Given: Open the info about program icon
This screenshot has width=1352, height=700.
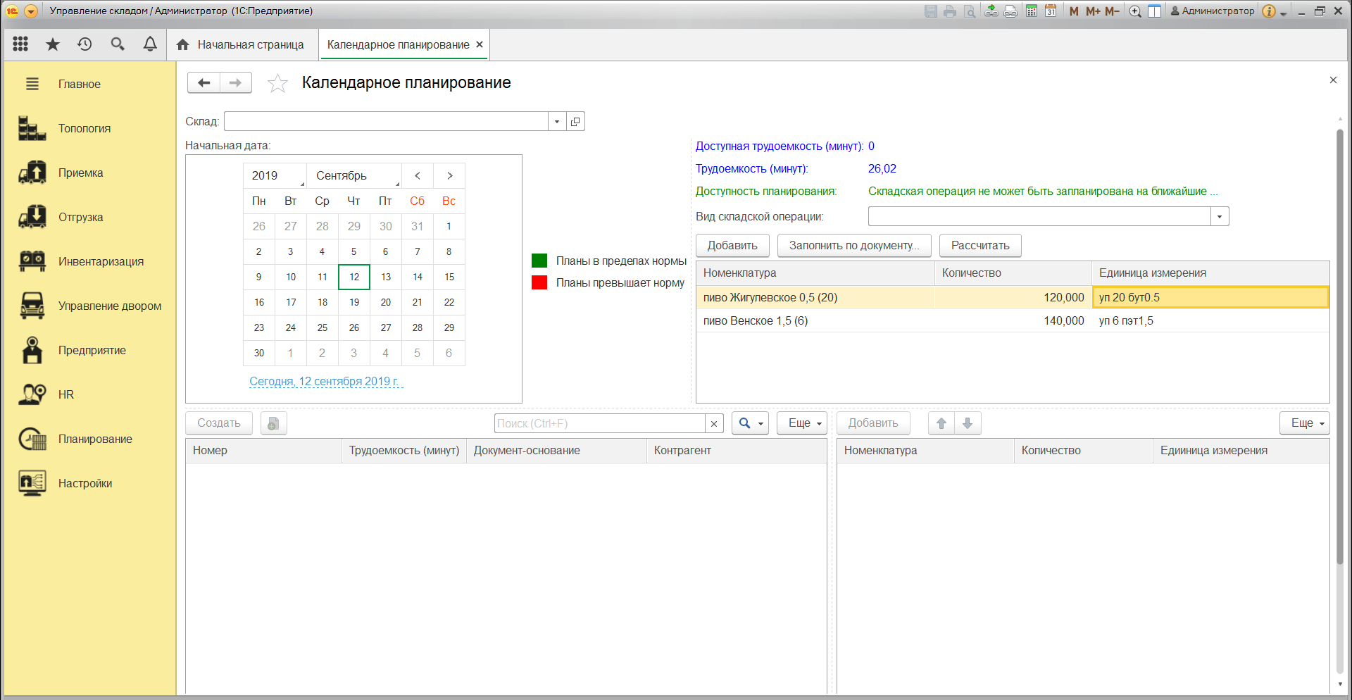Looking at the screenshot, I should coord(1269,11).
